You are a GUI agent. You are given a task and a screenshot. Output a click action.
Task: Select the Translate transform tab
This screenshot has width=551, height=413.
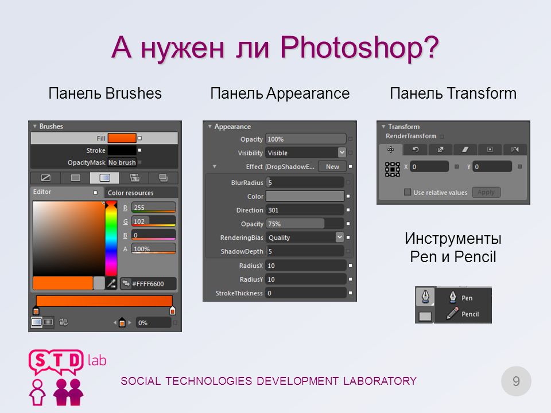[x=390, y=150]
